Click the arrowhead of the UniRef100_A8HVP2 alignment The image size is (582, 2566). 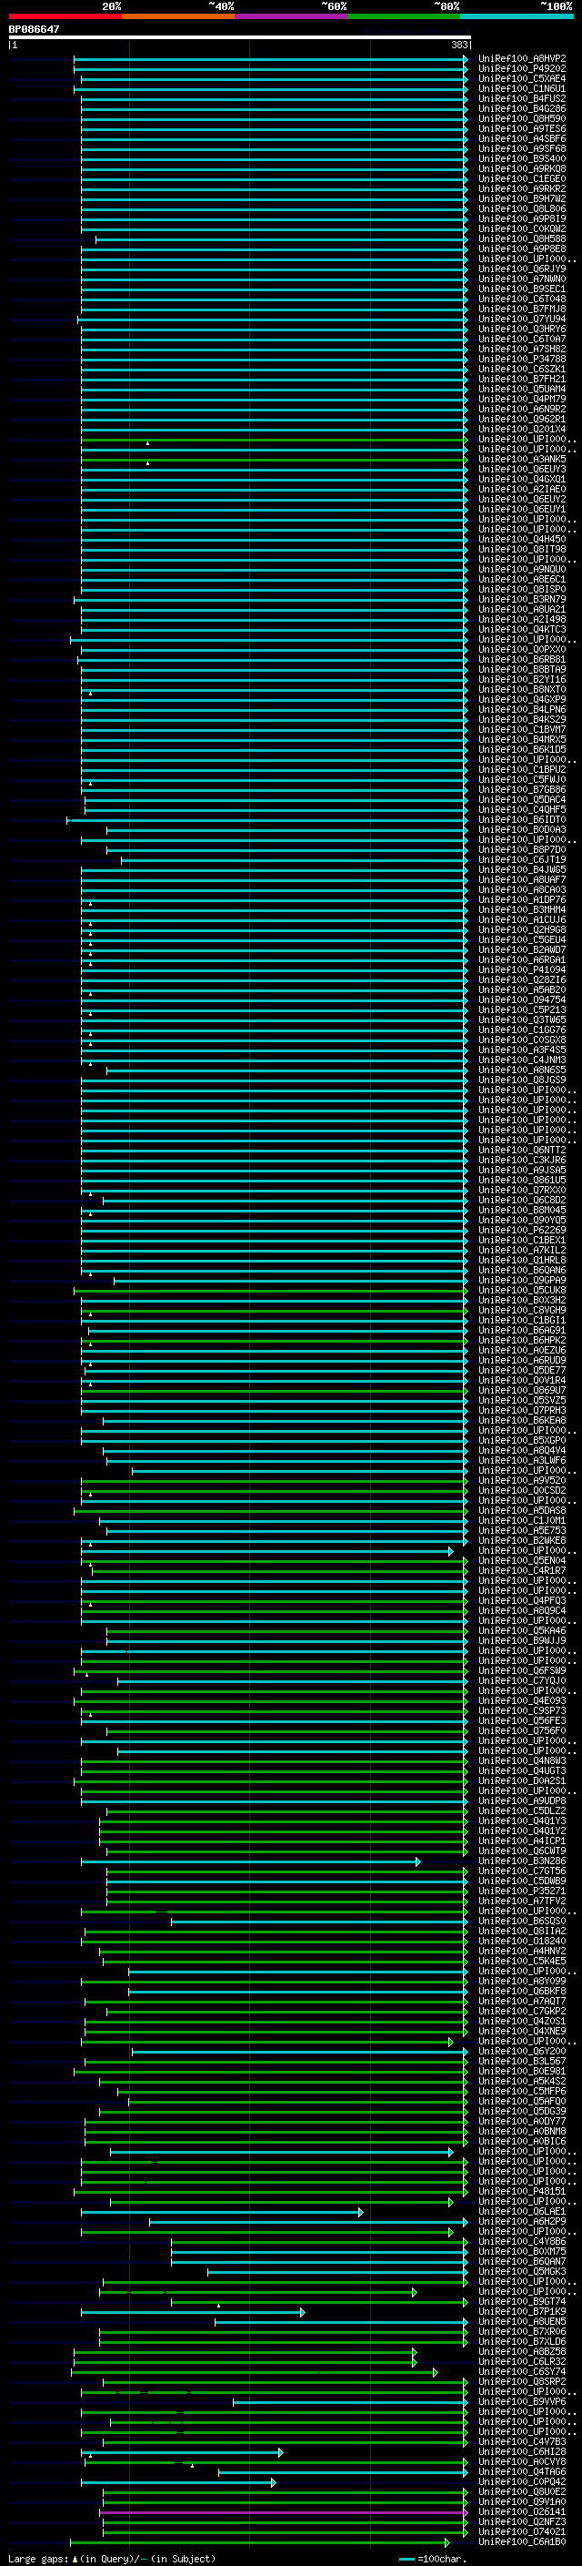(x=465, y=59)
